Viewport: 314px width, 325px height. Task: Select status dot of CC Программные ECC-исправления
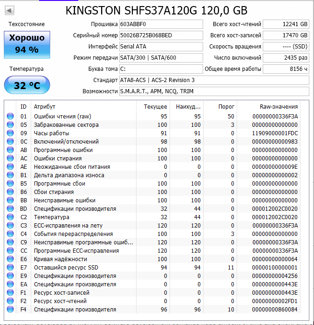tap(10, 250)
